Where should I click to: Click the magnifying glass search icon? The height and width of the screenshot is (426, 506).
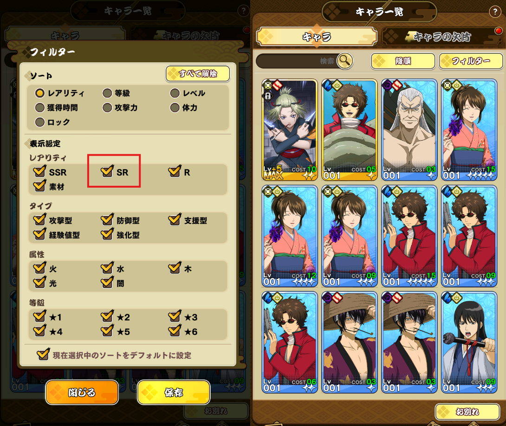click(344, 60)
